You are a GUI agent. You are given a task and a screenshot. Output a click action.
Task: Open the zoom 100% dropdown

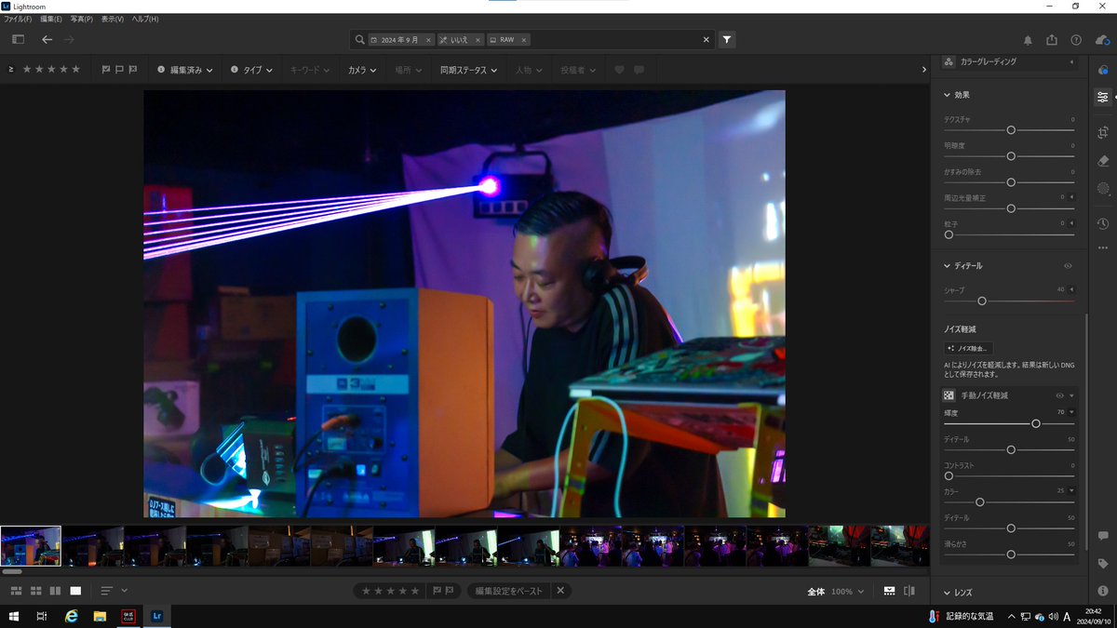[847, 592]
